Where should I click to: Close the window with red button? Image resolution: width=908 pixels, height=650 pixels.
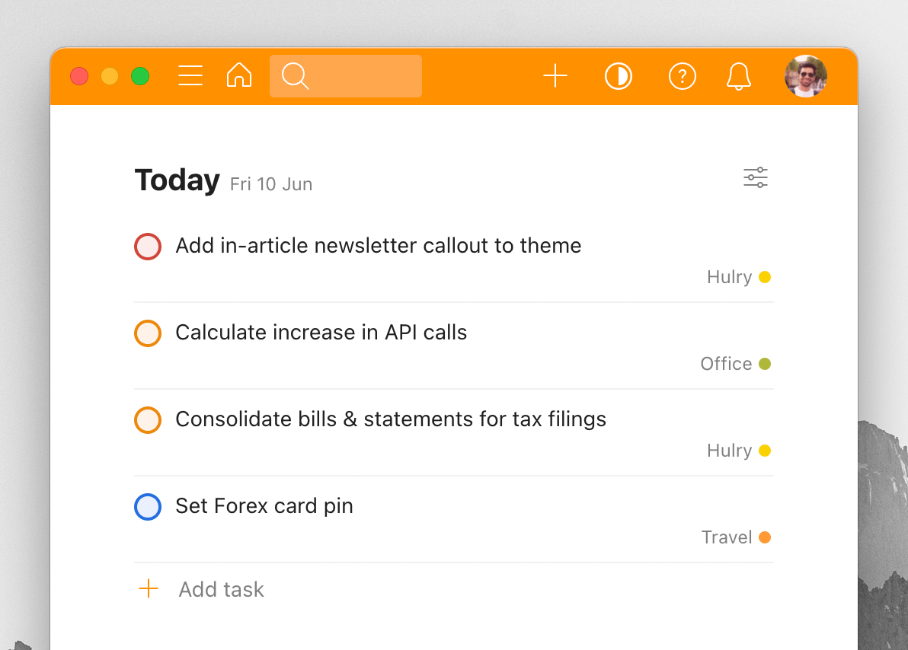point(79,76)
